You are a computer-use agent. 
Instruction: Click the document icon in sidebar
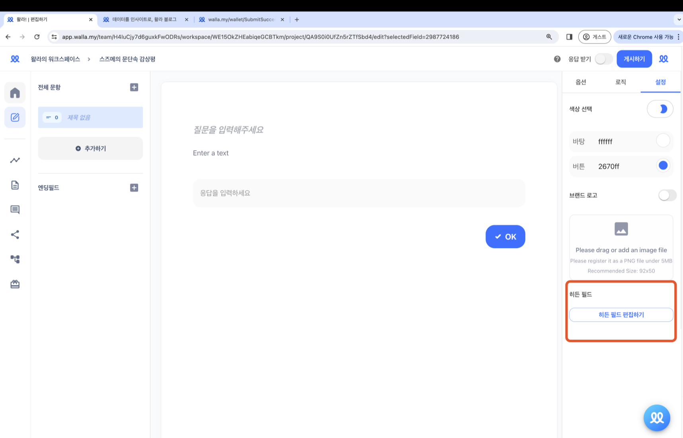(x=15, y=185)
